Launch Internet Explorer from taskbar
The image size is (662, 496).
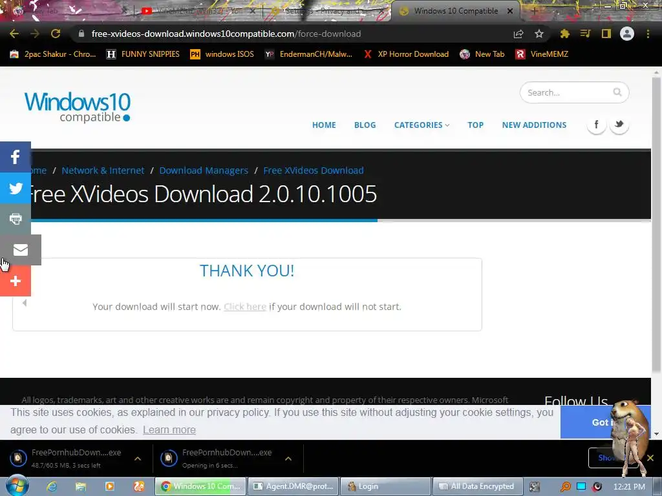click(52, 486)
